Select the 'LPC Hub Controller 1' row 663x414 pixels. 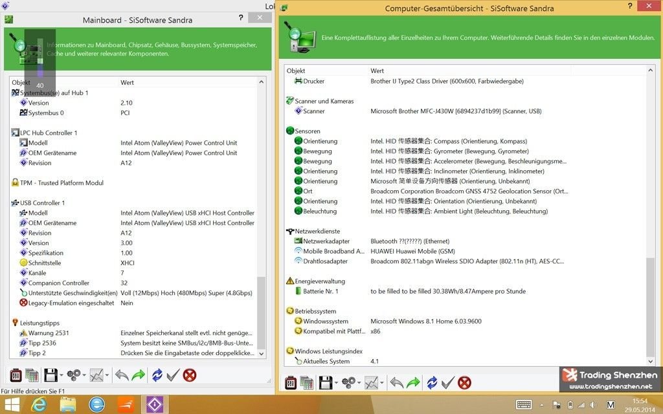click(133, 133)
